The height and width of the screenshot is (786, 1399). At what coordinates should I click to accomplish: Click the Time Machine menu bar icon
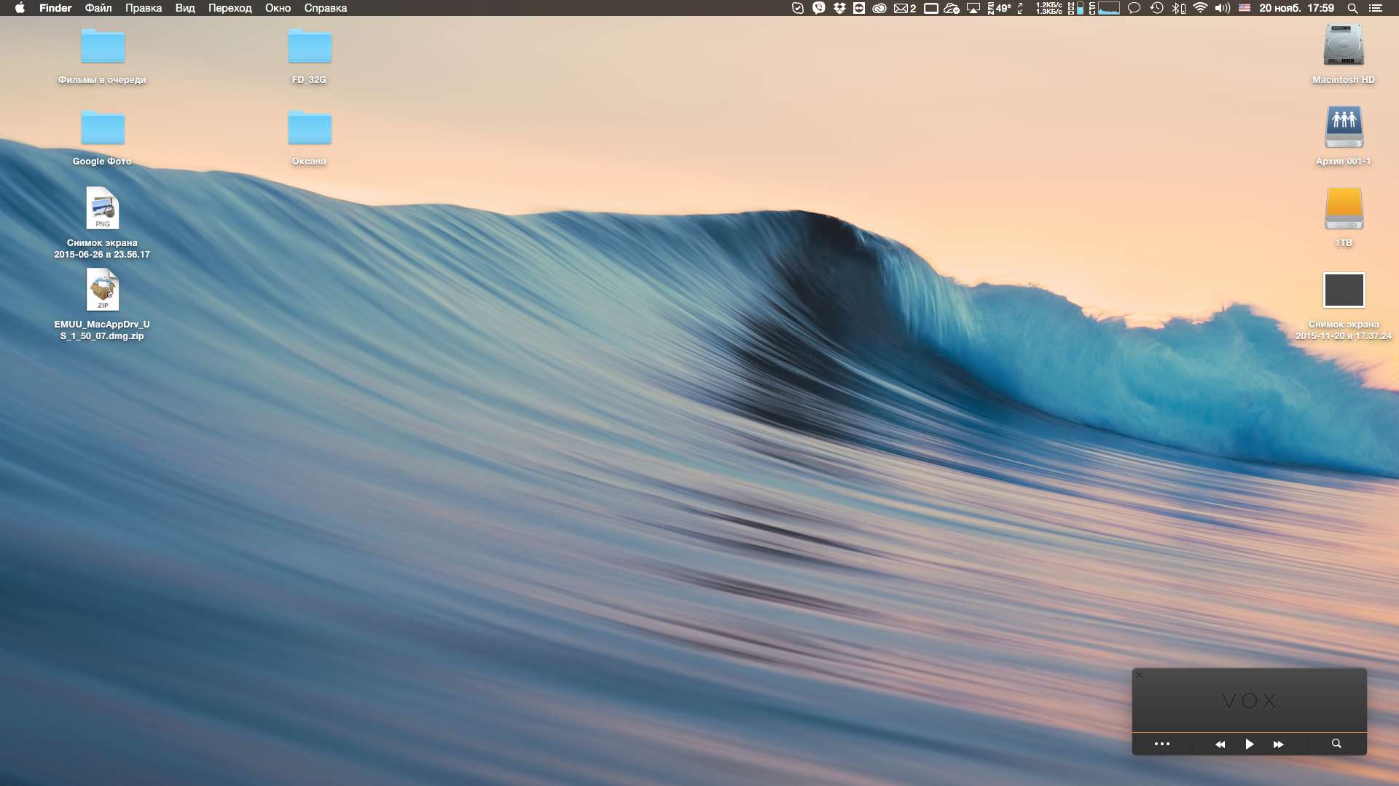pos(1156,8)
